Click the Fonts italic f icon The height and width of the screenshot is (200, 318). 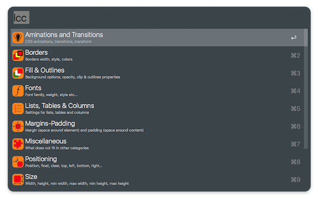pos(18,91)
